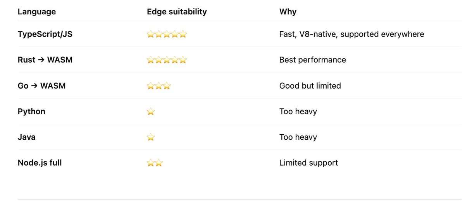The height and width of the screenshot is (204, 465).
Task: Select the Java row label
Action: [x=26, y=137]
